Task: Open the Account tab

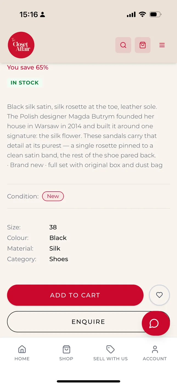Action: (x=155, y=353)
